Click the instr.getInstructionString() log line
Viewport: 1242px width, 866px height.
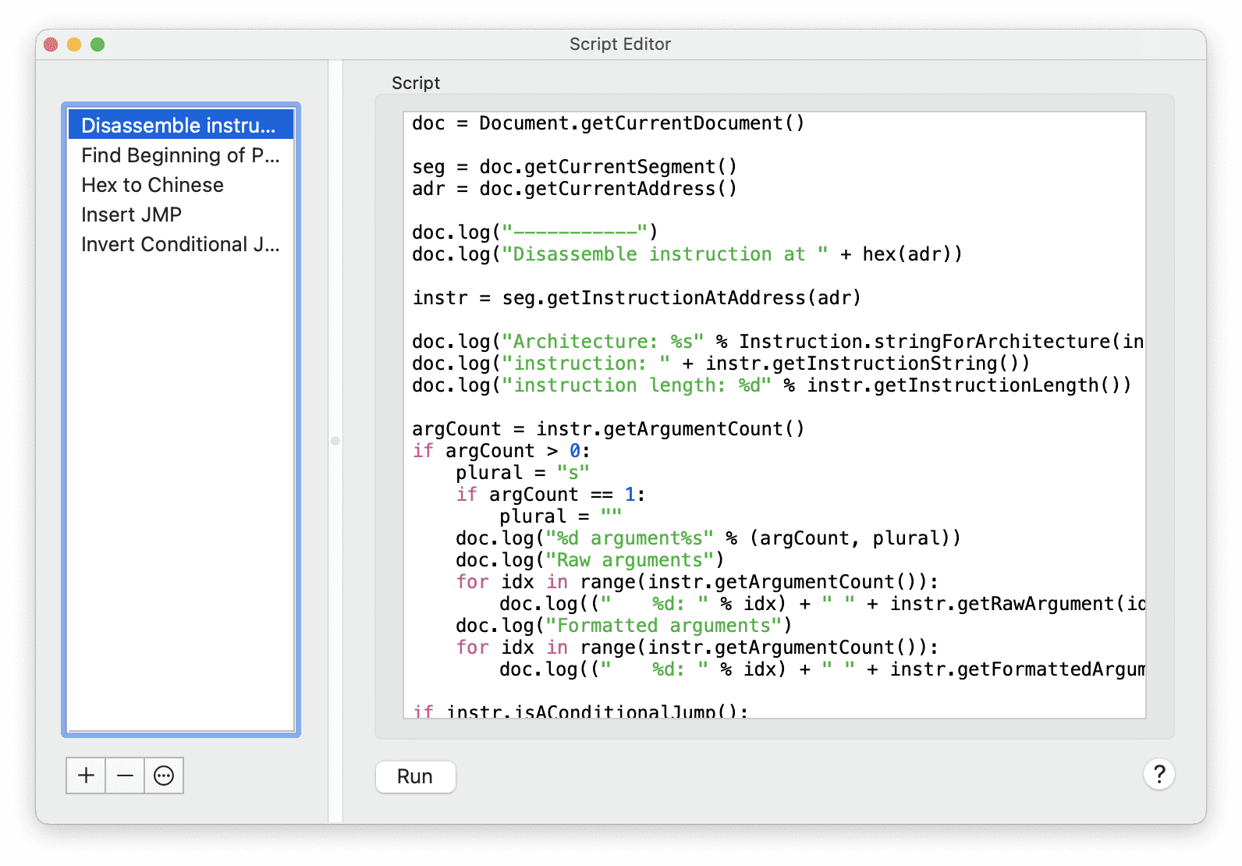pyautogui.click(x=721, y=364)
